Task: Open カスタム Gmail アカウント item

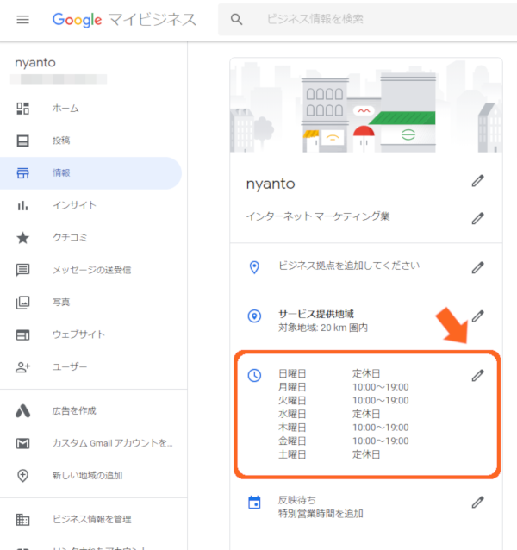Action: (x=90, y=443)
